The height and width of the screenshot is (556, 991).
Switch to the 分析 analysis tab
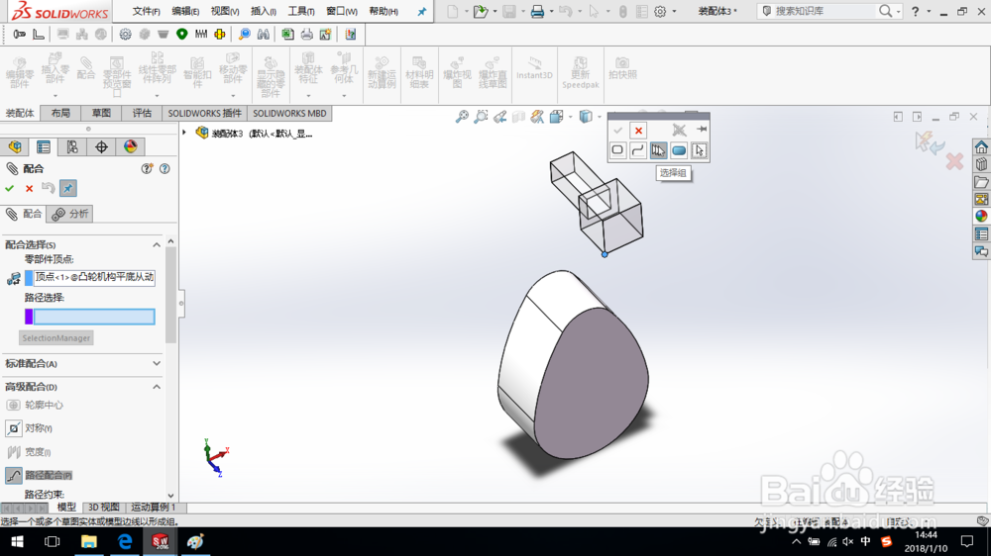70,214
